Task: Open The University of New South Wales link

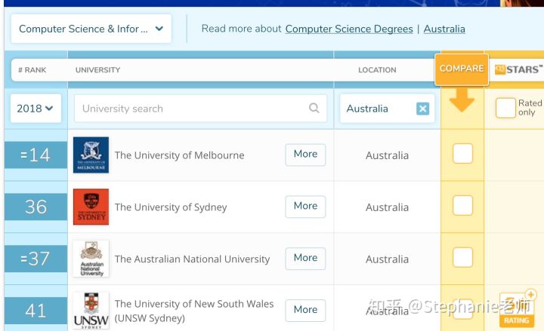Action: click(194, 311)
